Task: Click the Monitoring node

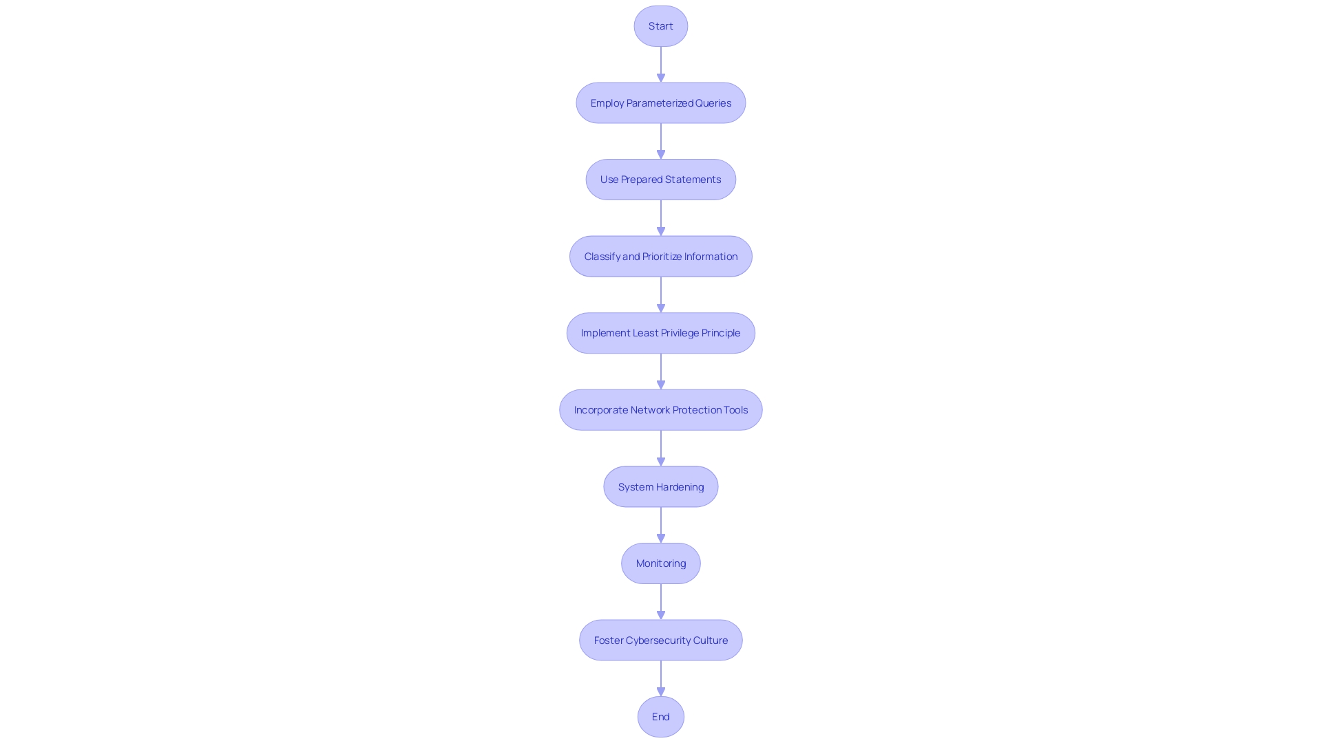Action: [661, 563]
